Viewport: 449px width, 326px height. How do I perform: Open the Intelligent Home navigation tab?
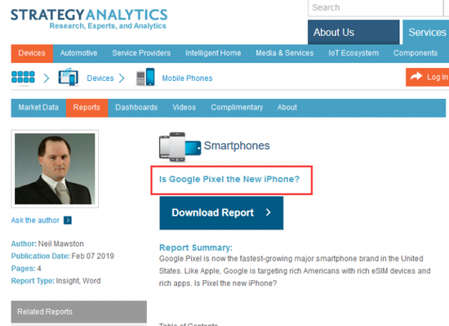point(213,53)
